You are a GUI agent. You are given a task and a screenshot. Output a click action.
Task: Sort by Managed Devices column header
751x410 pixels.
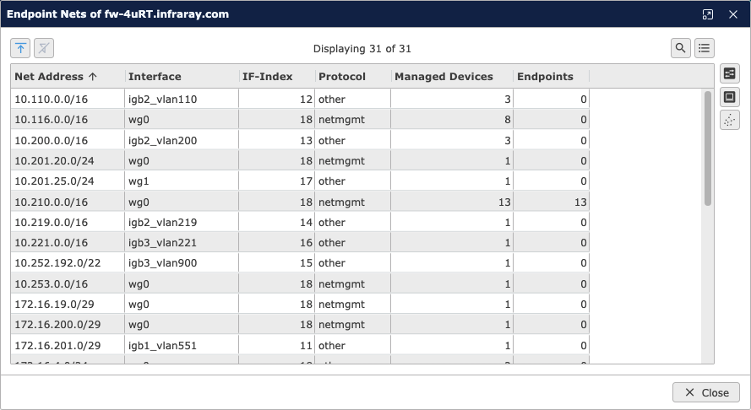coord(444,77)
